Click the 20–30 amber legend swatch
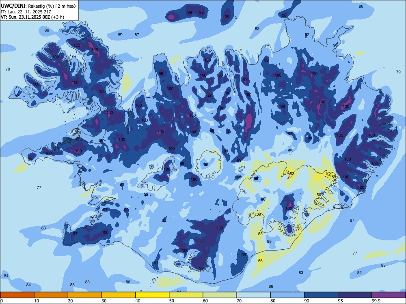Image resolution: width=406 pixels, height=304 pixels. [85, 295]
